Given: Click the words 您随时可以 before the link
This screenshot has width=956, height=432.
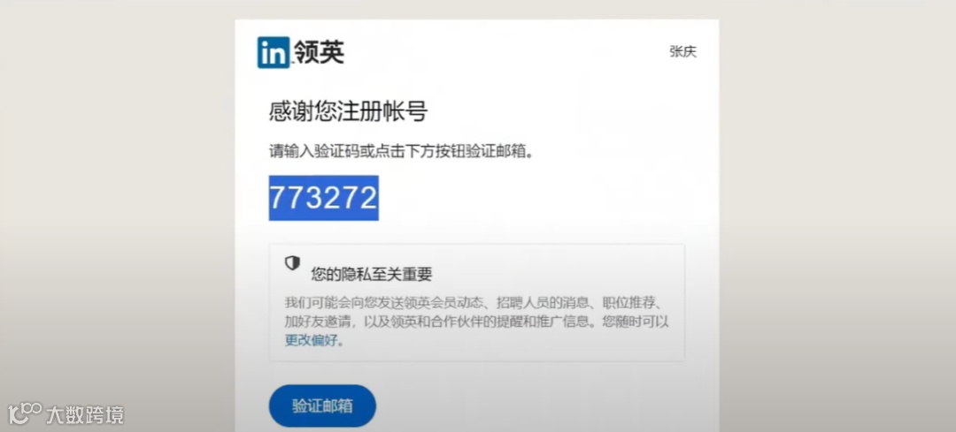Looking at the screenshot, I should 636,322.
